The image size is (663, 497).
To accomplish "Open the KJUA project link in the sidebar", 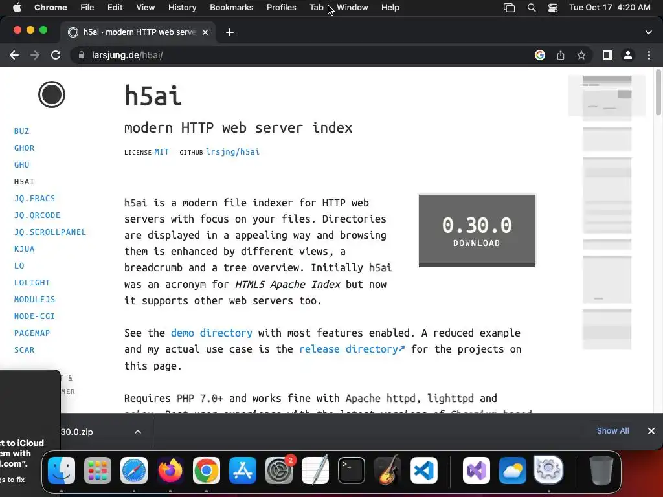I will click(x=24, y=249).
